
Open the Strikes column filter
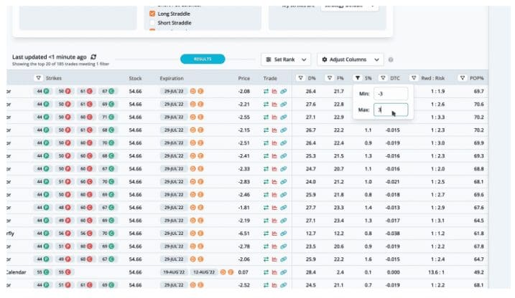38,78
